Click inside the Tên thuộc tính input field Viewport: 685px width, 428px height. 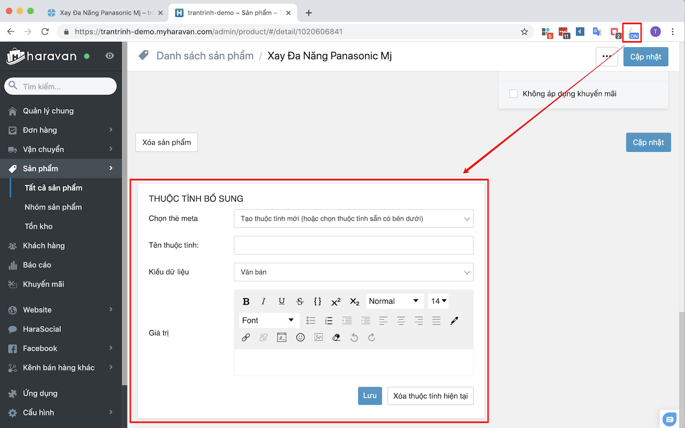pos(353,245)
